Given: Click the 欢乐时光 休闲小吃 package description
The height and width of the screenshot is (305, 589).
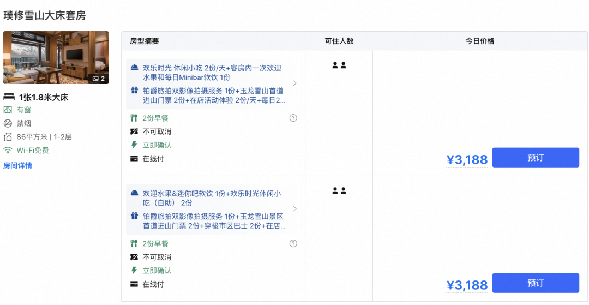Looking at the screenshot, I should 212,73.
